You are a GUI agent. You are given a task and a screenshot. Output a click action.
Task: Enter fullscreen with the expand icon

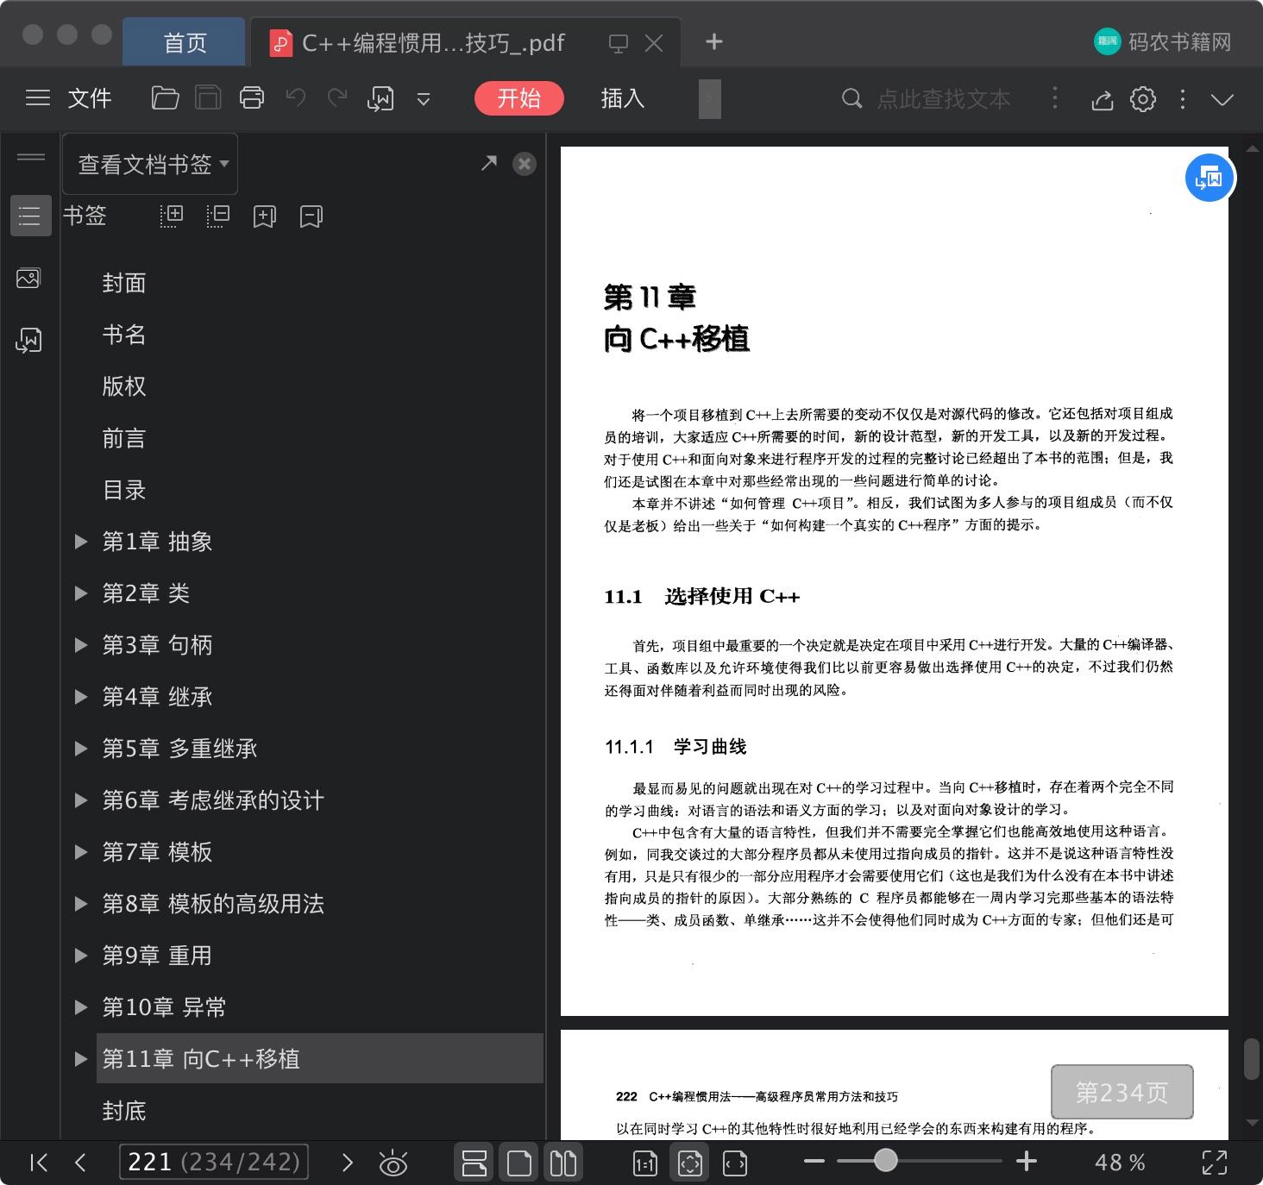1215,1163
